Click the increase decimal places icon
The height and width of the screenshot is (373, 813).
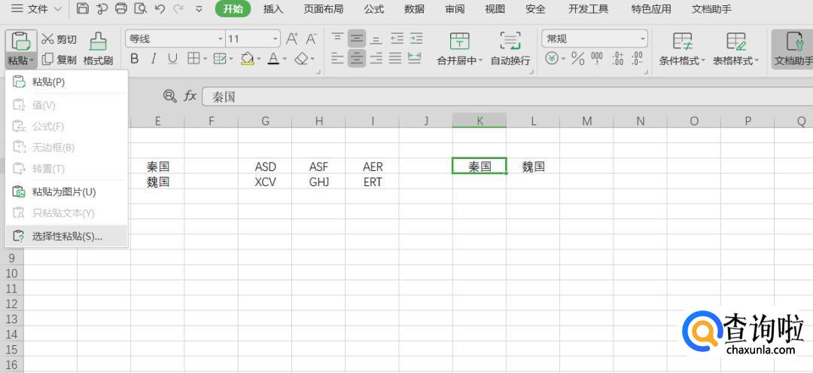tap(617, 58)
